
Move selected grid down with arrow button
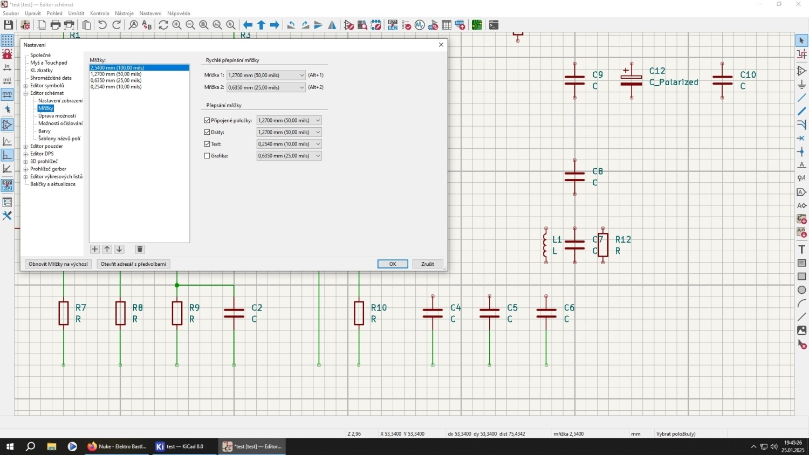tap(120, 249)
